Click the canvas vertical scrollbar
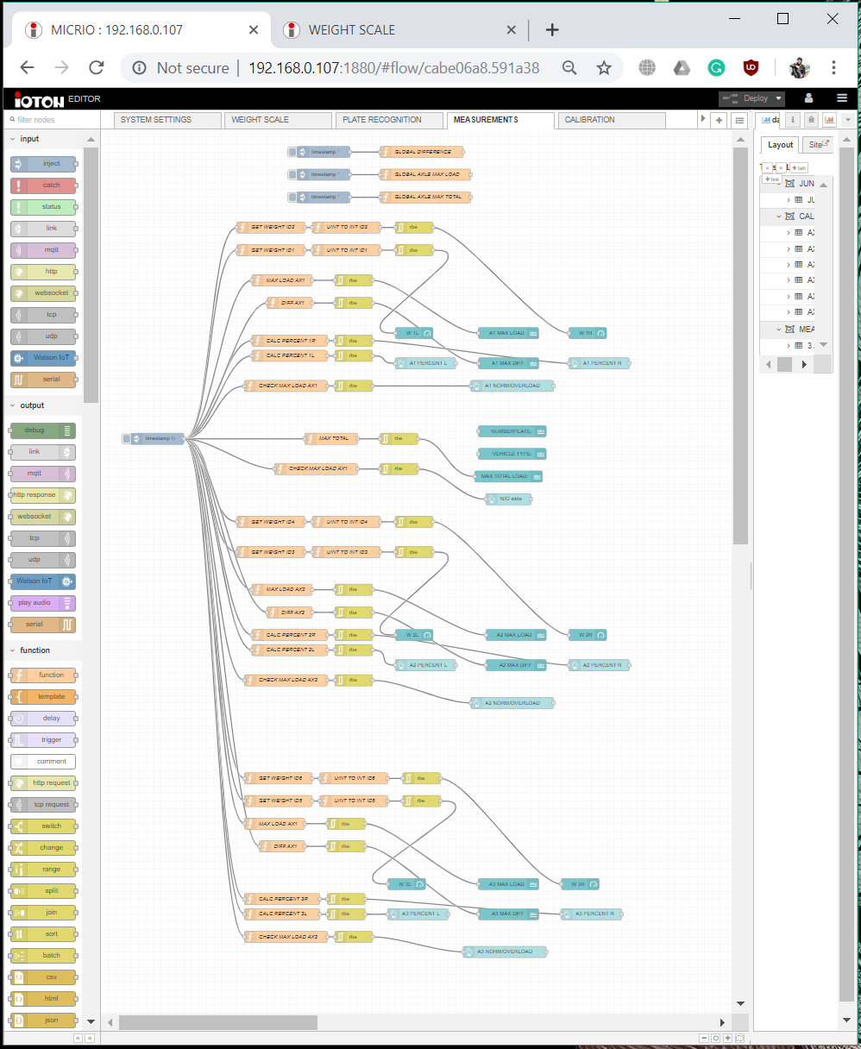This screenshot has width=861, height=1049. 740,345
